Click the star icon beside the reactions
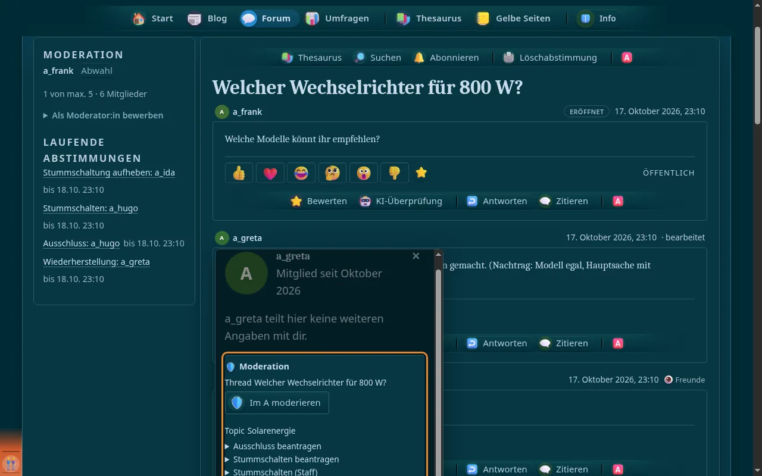 pos(421,173)
